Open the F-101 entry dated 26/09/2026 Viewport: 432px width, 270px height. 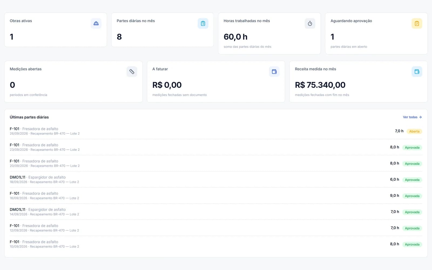pyautogui.click(x=216, y=131)
